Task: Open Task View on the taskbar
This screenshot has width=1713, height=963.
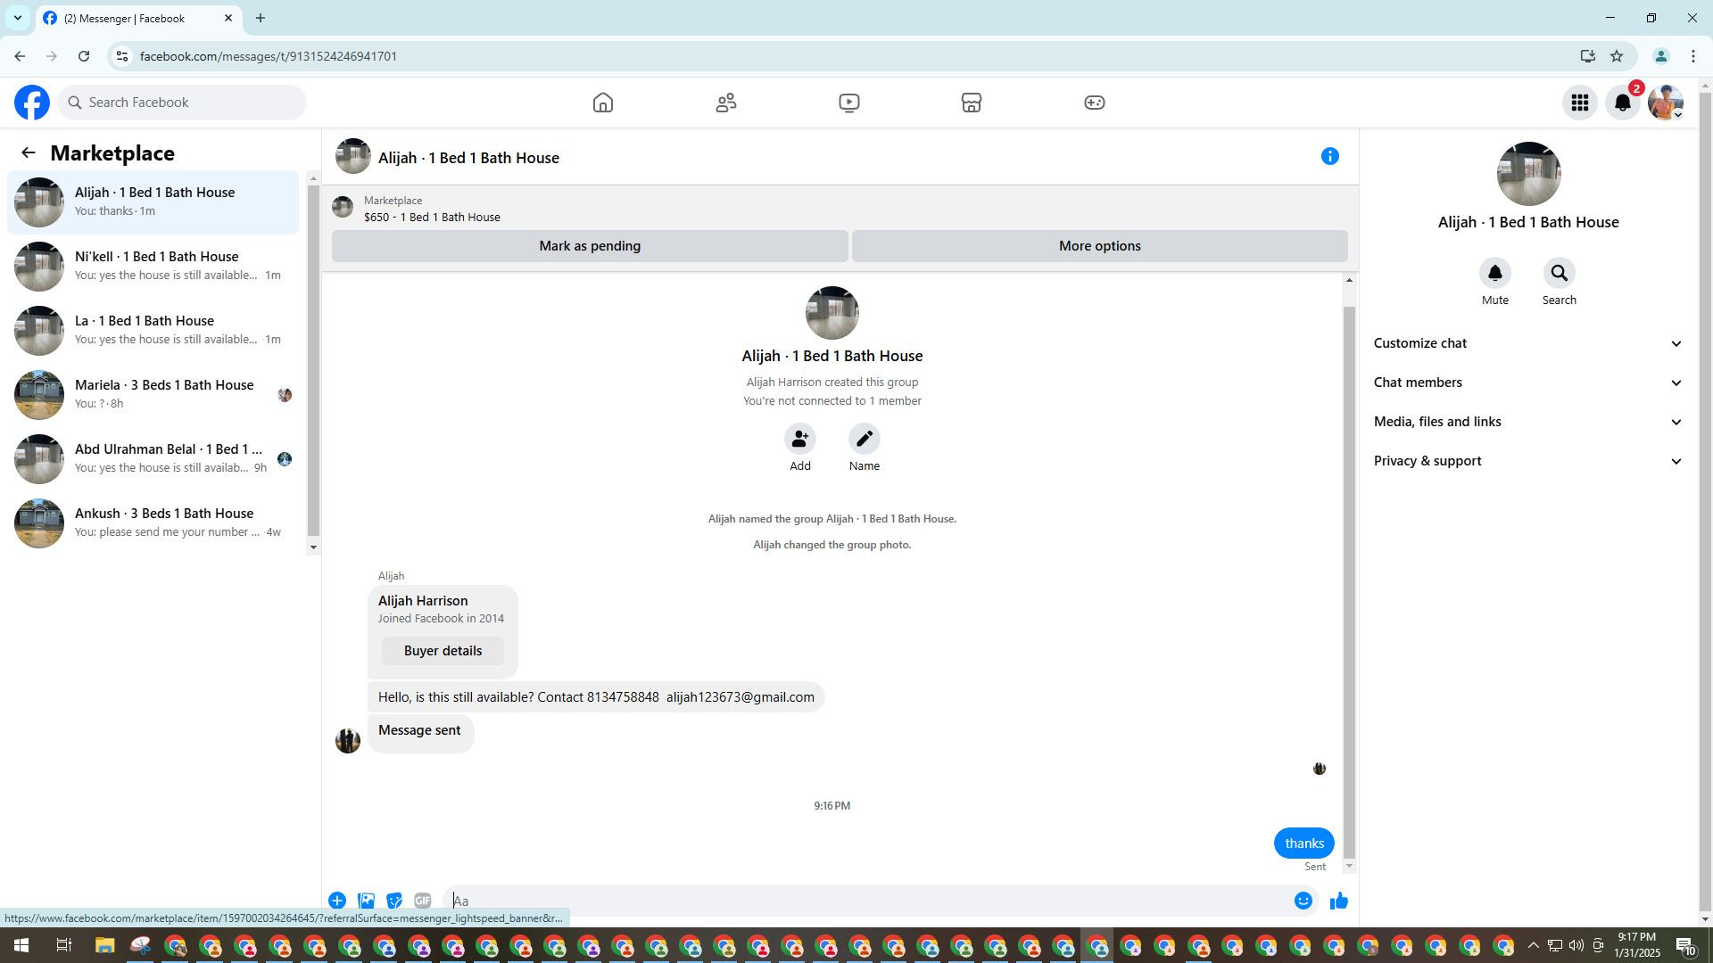Action: point(63,946)
